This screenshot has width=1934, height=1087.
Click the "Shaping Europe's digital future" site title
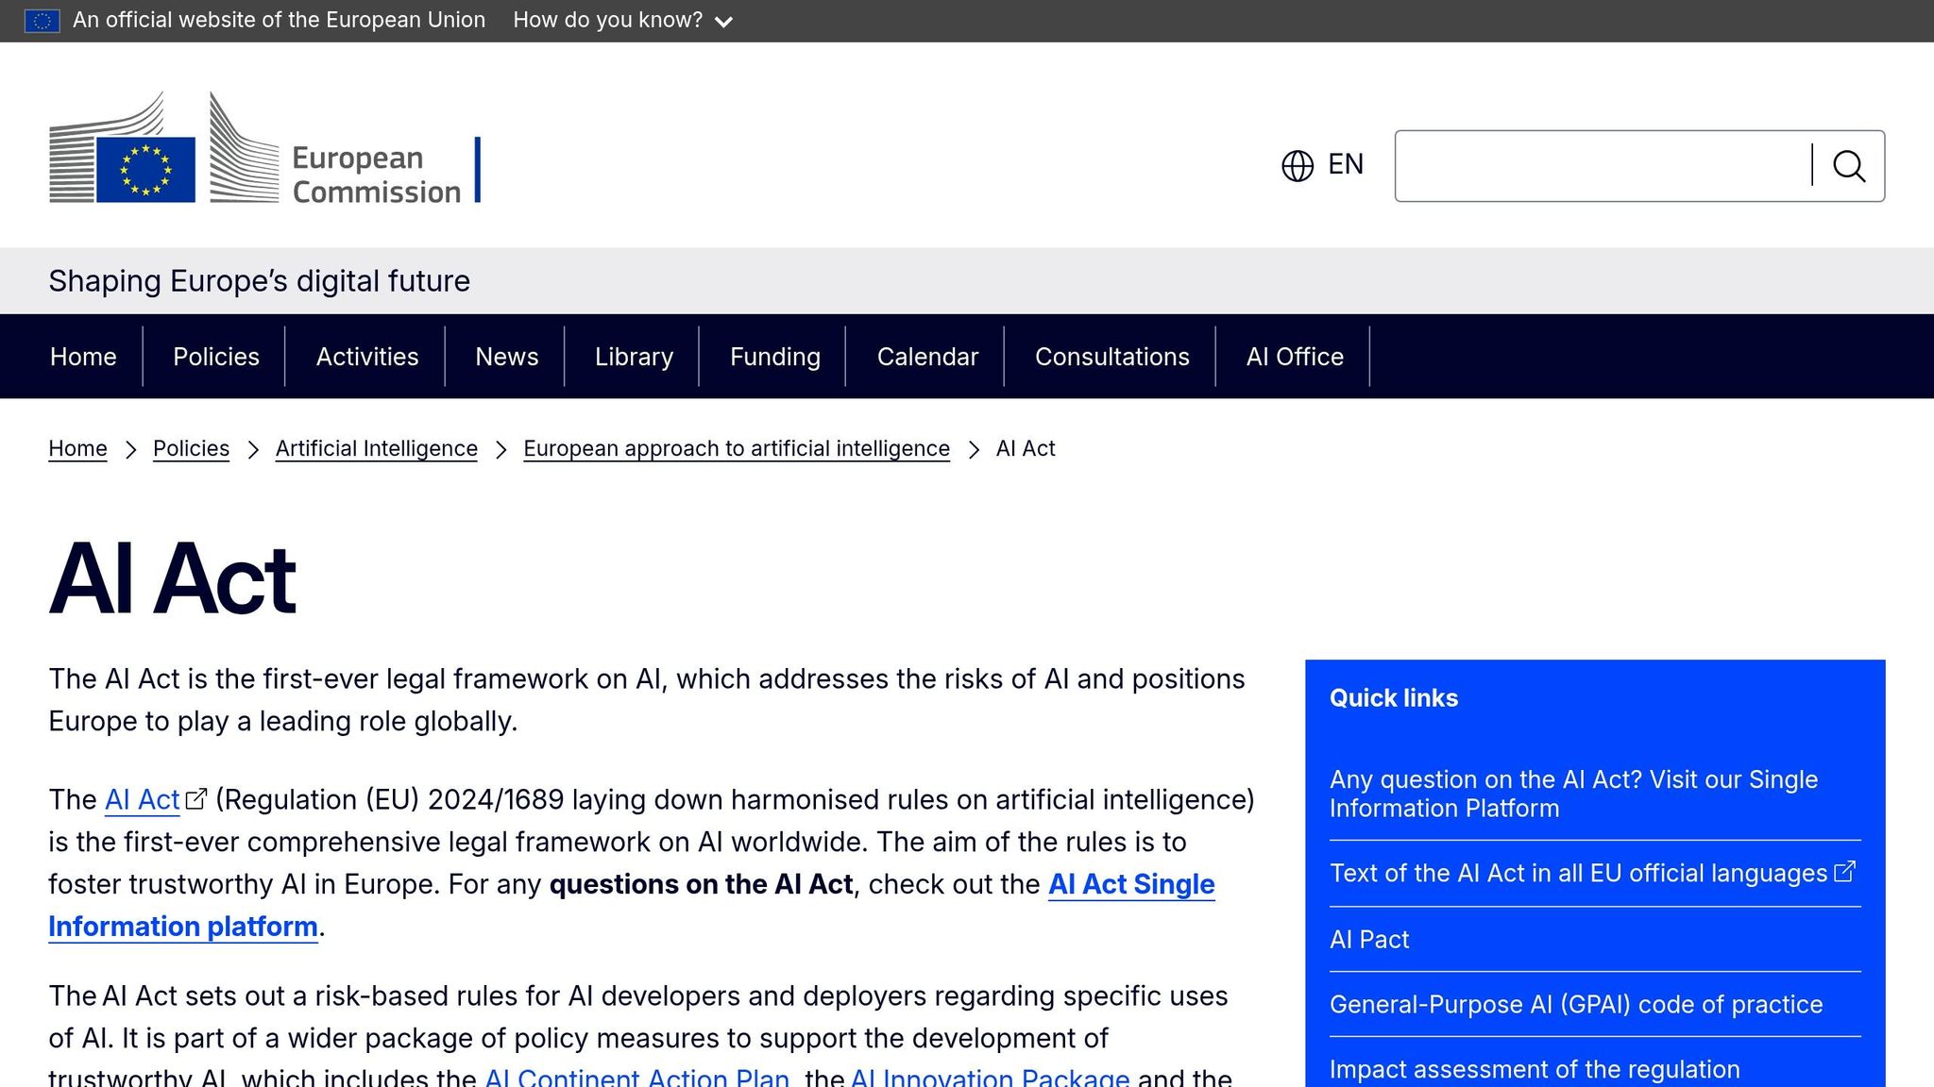click(260, 281)
